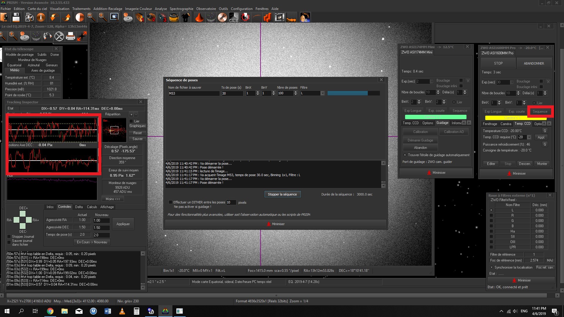Screen dimensions: 564x317
Task: Click the orange 3D histogram icon
Action: point(268,18)
